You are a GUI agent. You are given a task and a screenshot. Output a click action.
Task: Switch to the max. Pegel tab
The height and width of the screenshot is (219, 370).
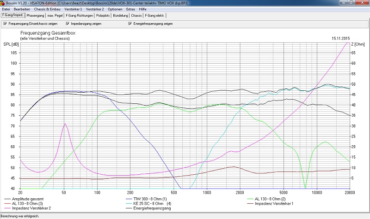tap(55, 15)
